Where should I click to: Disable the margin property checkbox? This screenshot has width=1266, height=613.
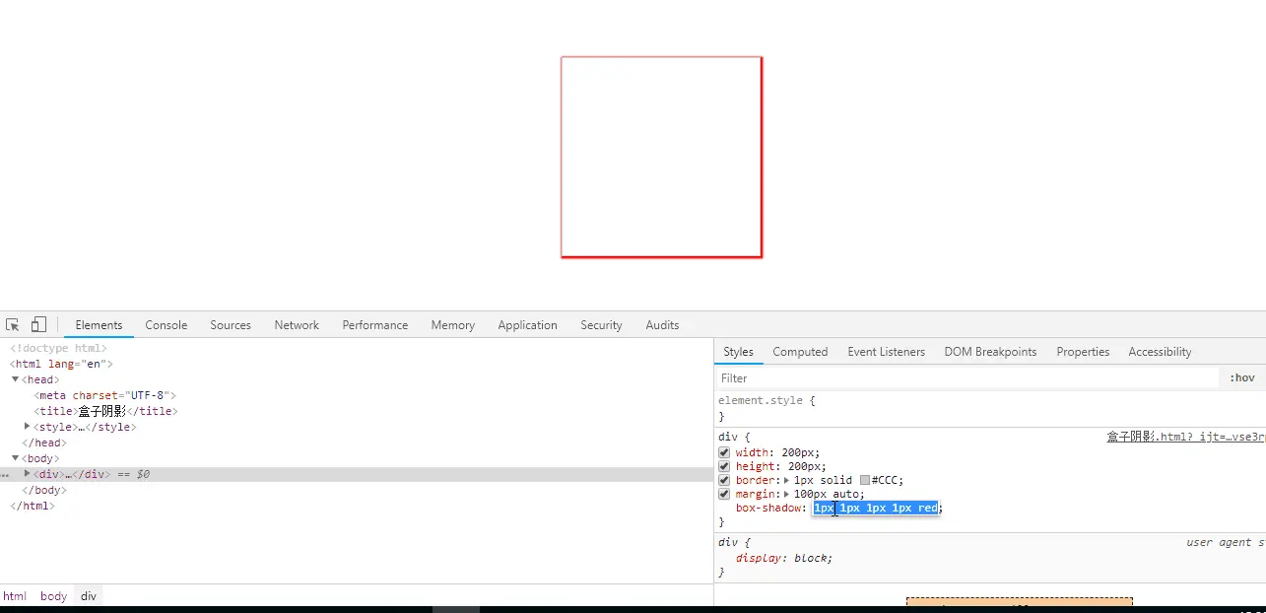click(724, 494)
